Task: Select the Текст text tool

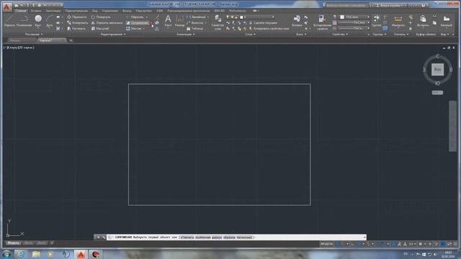Action: pyautogui.click(x=168, y=21)
